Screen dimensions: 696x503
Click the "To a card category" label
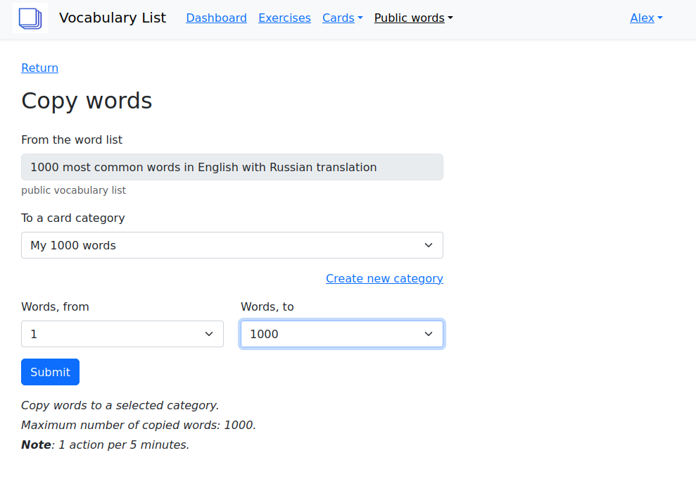[73, 218]
